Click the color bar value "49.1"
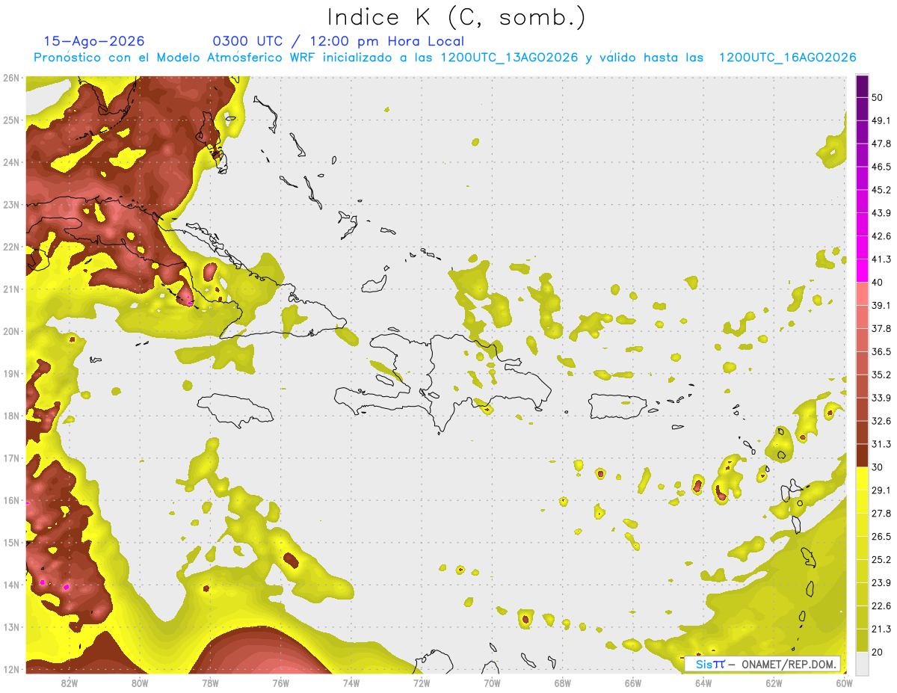 [x=881, y=120]
